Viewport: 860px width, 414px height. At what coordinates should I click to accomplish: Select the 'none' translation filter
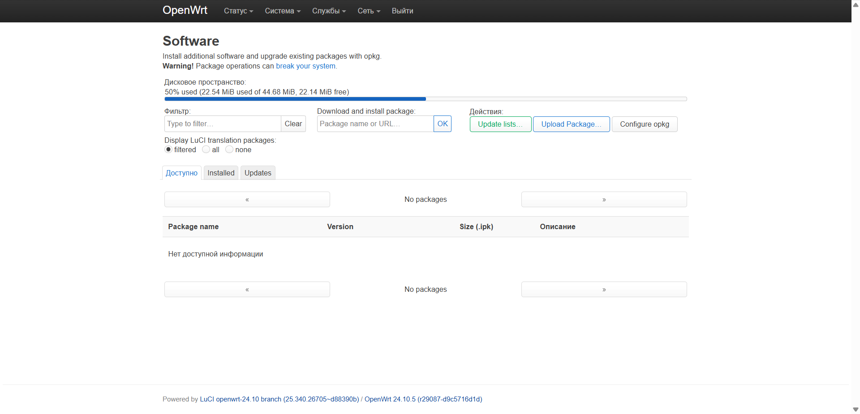coord(229,149)
